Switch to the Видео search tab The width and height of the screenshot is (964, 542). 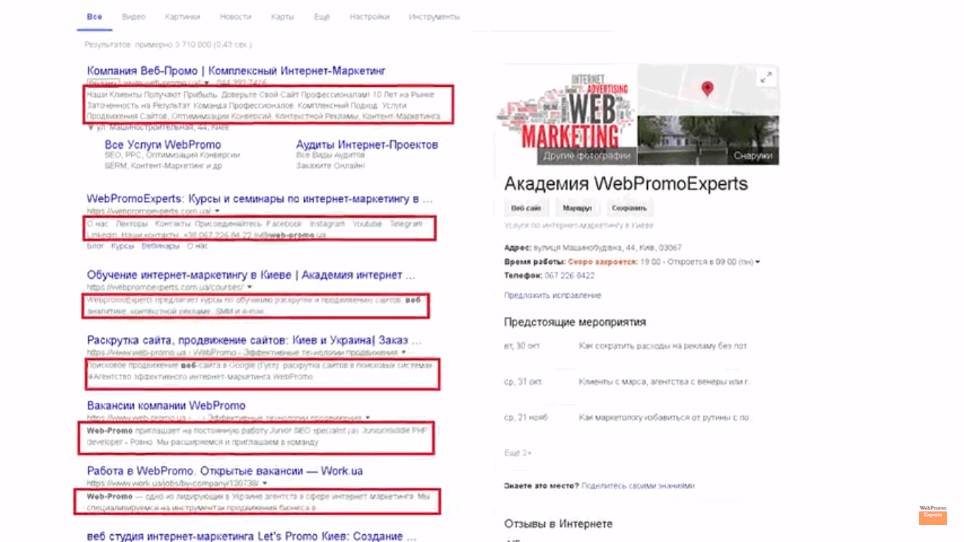[133, 16]
